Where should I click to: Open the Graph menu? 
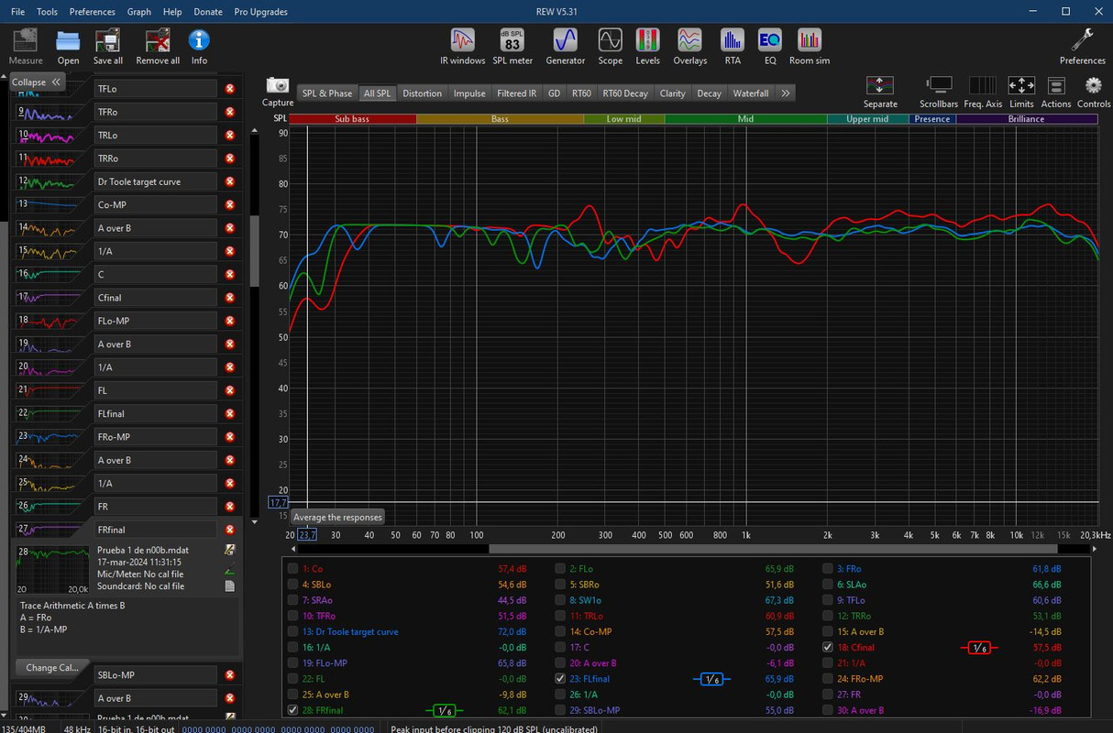tap(139, 12)
